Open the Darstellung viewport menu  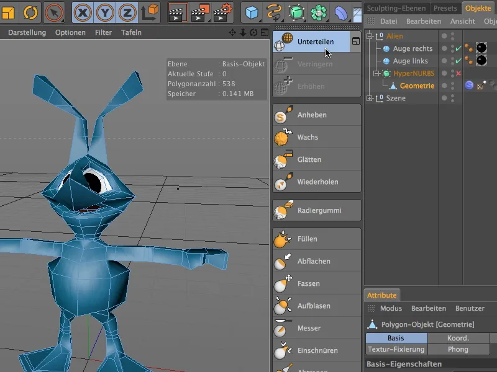coord(27,32)
